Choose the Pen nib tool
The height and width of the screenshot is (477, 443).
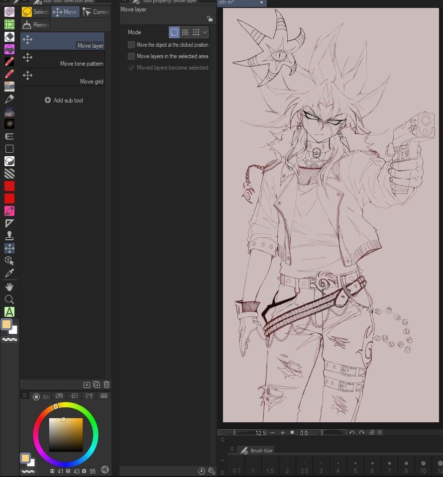(x=9, y=99)
